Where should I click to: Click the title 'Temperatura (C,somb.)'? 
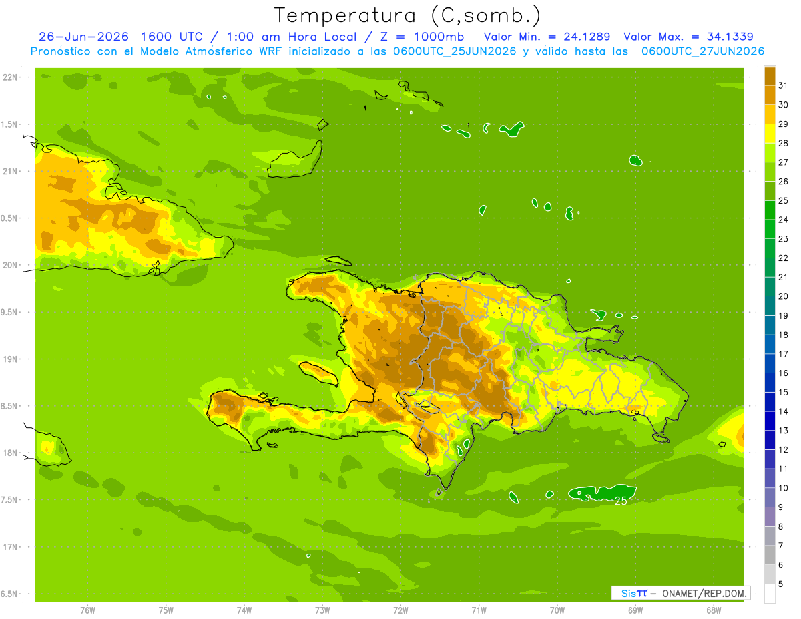point(408,15)
